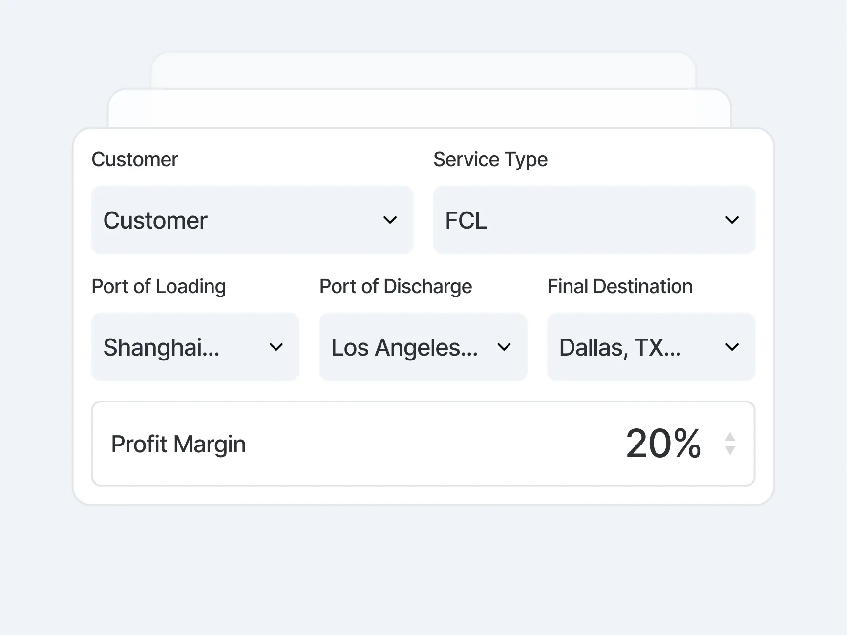This screenshot has width=847, height=635.
Task: Click the Port of Loading label
Action: click(x=158, y=286)
